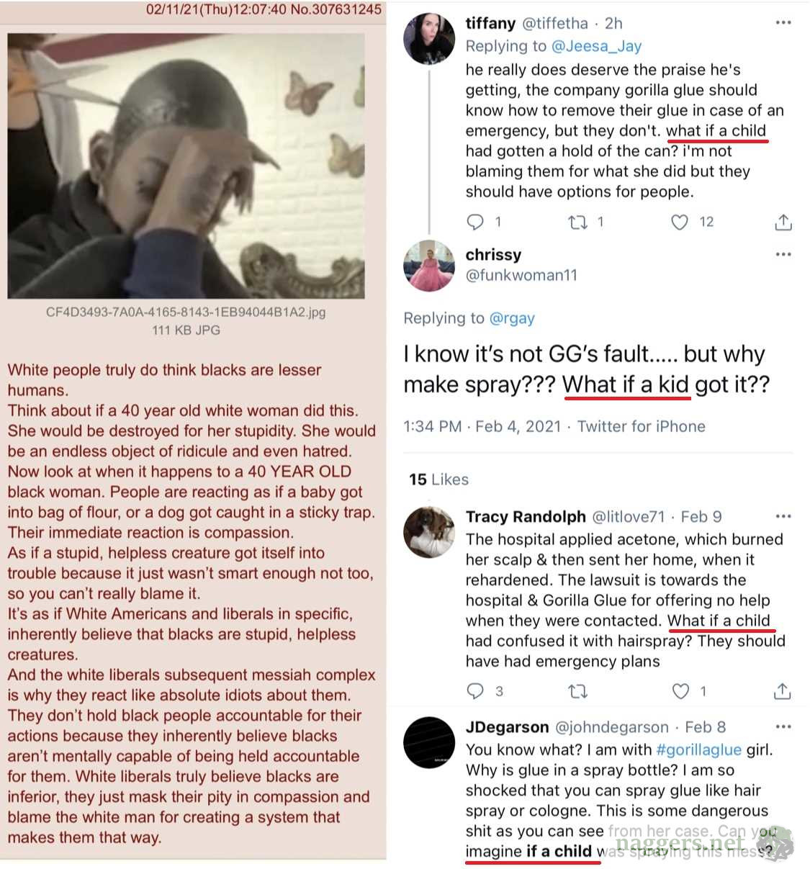Image resolution: width=810 pixels, height=869 pixels.
Task: Share tiffany's tweet
Action: [783, 222]
